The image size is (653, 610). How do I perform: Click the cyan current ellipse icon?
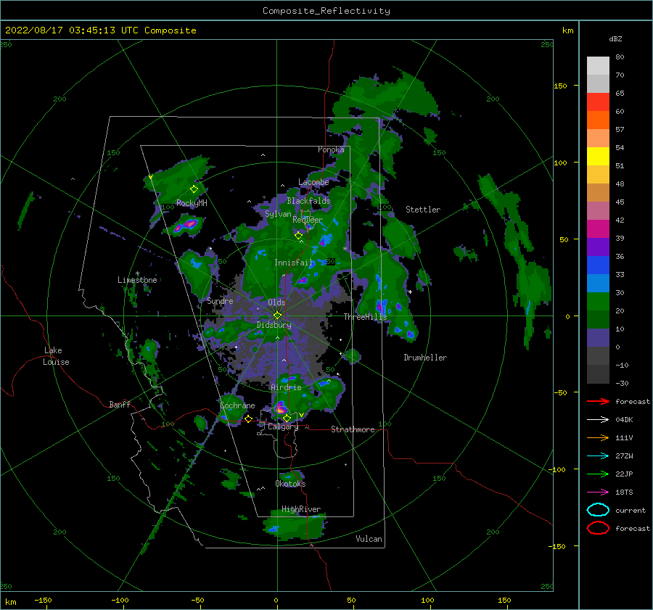pos(598,510)
